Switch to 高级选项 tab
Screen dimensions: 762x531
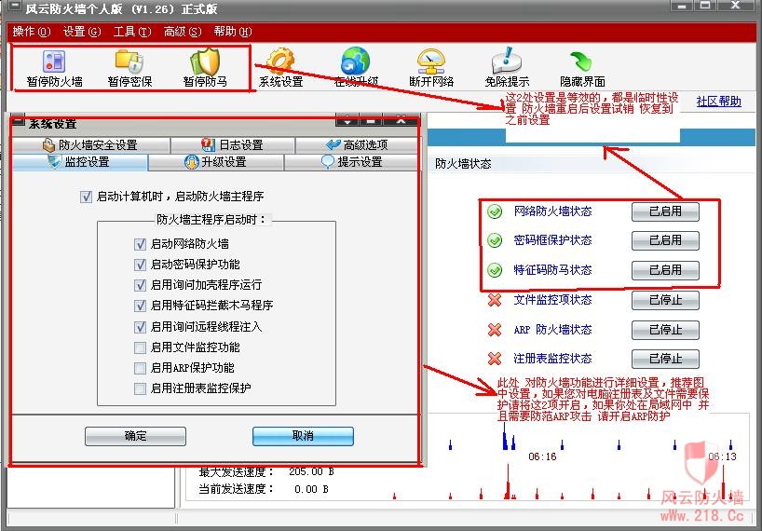pos(357,144)
